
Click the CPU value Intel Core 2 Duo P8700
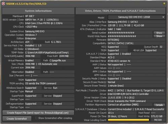[x=44, y=23]
